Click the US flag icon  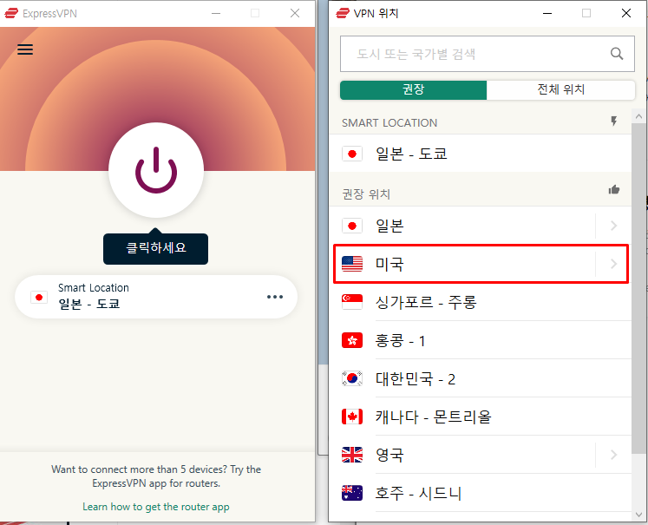(x=352, y=264)
